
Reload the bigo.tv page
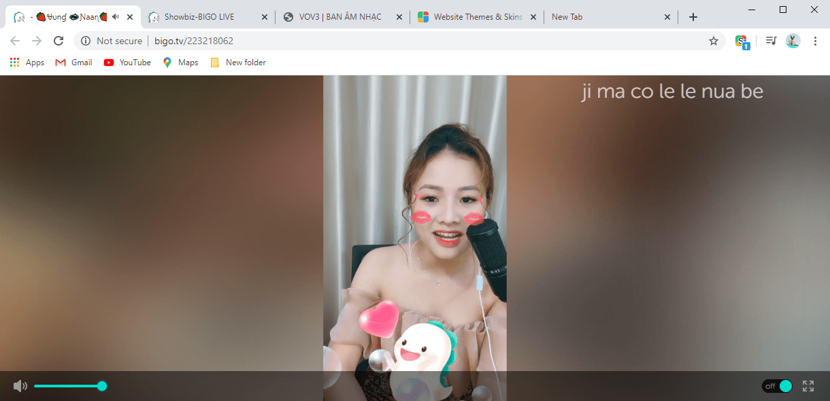59,41
